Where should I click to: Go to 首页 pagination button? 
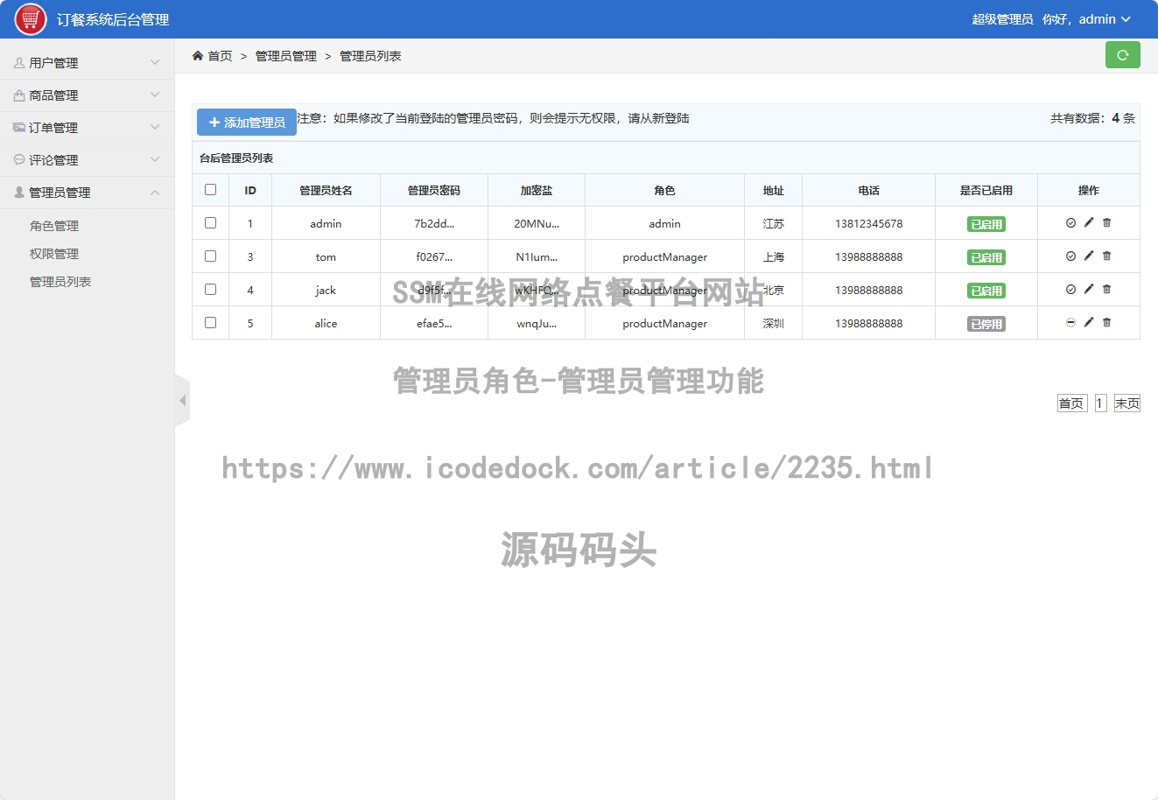1071,404
